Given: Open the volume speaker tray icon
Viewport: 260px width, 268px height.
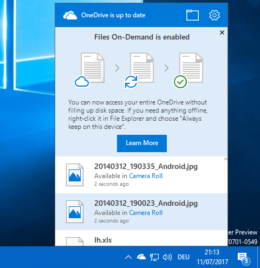Looking at the screenshot, I should coord(167,257).
